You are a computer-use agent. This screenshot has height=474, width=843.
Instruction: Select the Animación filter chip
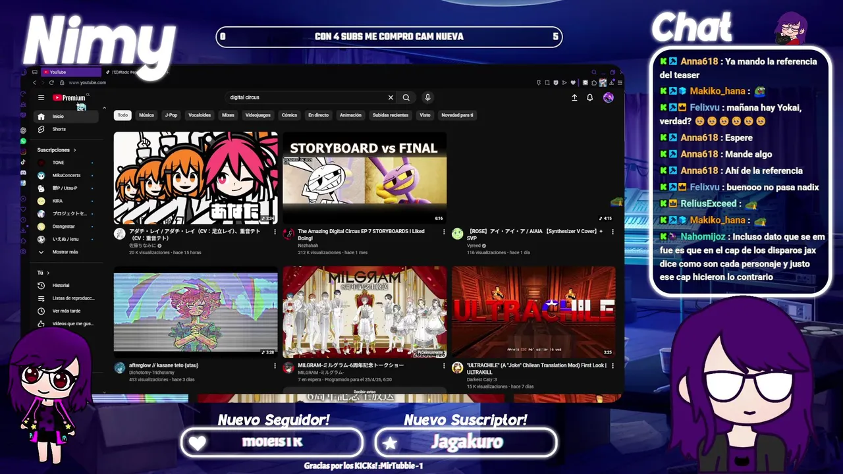pyautogui.click(x=350, y=115)
